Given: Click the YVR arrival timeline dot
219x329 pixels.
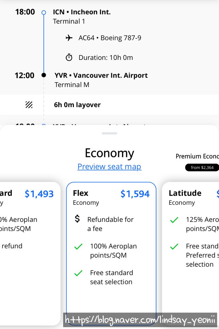Looking at the screenshot, I should (44, 75).
